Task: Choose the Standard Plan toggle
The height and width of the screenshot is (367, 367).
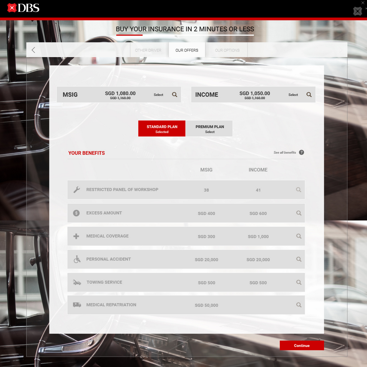Action: coord(162,128)
